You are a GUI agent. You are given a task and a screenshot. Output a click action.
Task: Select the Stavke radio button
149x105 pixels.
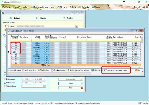pos(64,18)
